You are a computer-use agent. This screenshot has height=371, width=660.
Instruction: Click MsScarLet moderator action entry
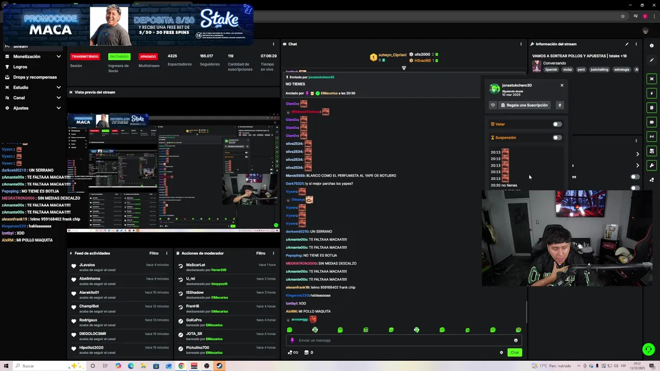click(195, 265)
